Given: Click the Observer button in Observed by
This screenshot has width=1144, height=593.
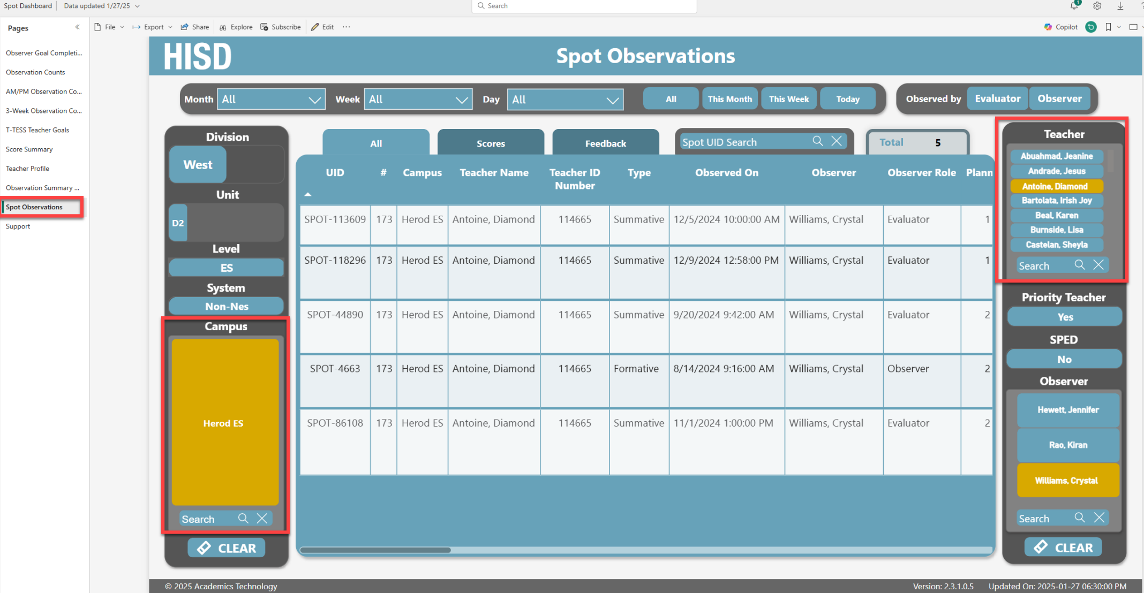Looking at the screenshot, I should [x=1059, y=98].
